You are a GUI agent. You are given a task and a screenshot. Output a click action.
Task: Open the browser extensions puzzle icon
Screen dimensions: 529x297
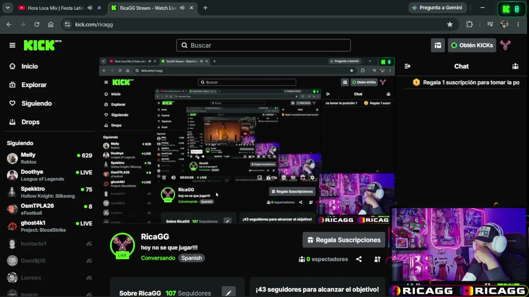469,24
